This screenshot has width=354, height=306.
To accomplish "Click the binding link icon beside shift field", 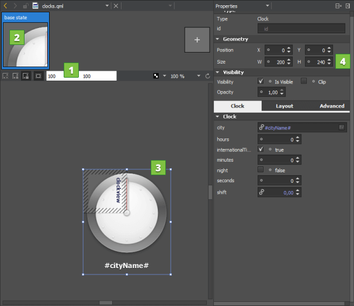I will tap(261, 192).
